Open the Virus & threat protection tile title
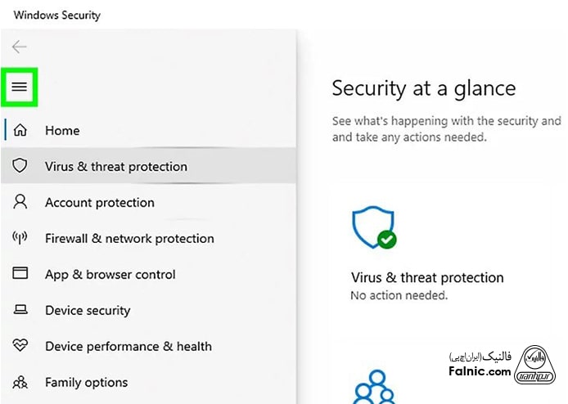This screenshot has width=568, height=404. [427, 277]
